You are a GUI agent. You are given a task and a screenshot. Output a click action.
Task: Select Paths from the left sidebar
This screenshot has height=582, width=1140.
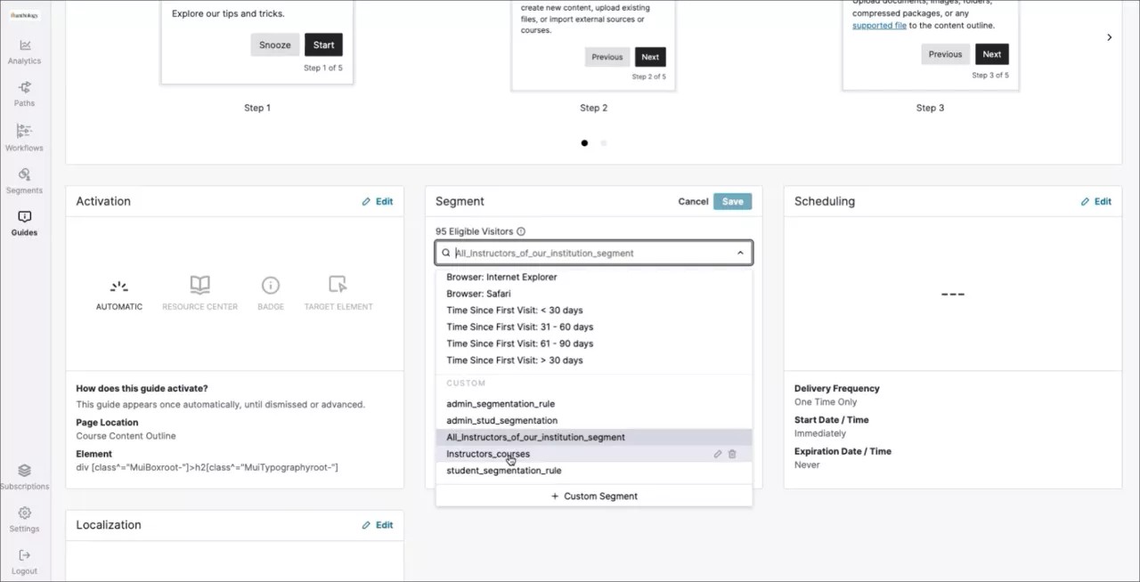coord(24,93)
